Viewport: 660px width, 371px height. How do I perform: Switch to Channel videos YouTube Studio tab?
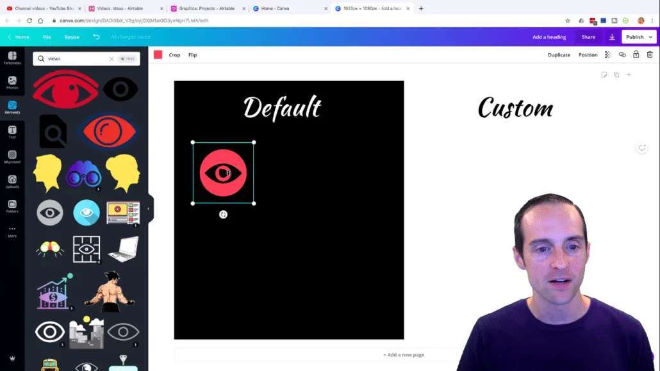(x=44, y=8)
